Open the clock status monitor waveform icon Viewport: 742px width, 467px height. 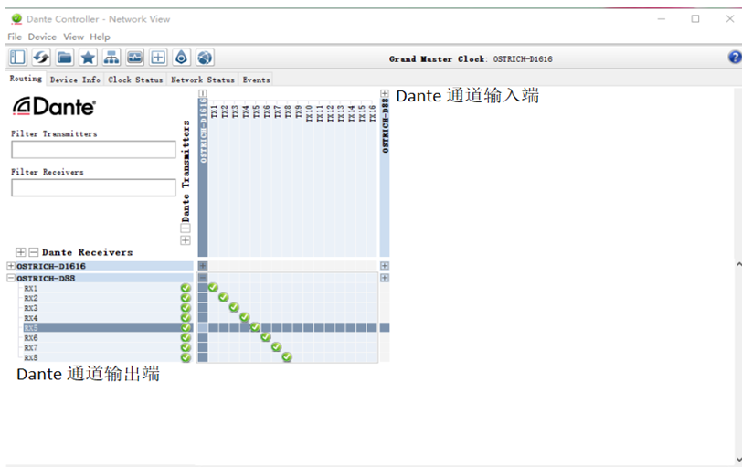pyautogui.click(x=135, y=58)
